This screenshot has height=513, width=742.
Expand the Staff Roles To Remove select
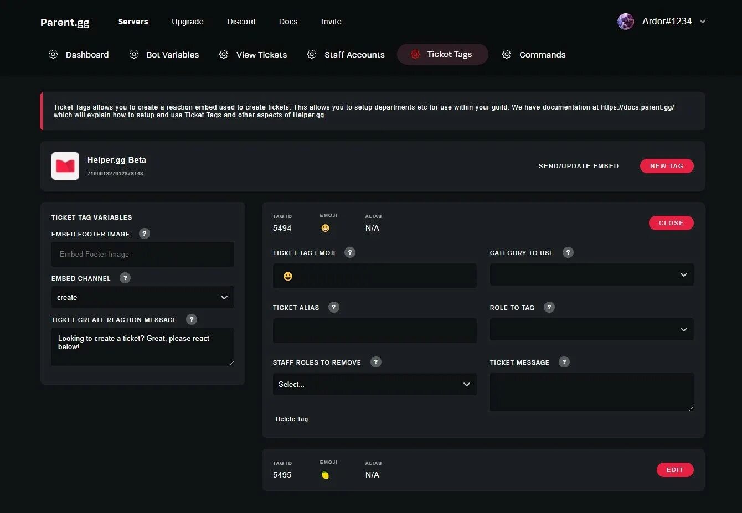click(x=374, y=384)
